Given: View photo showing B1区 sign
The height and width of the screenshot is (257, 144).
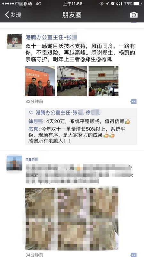Looking at the screenshot, I should pyautogui.click(x=103, y=81).
